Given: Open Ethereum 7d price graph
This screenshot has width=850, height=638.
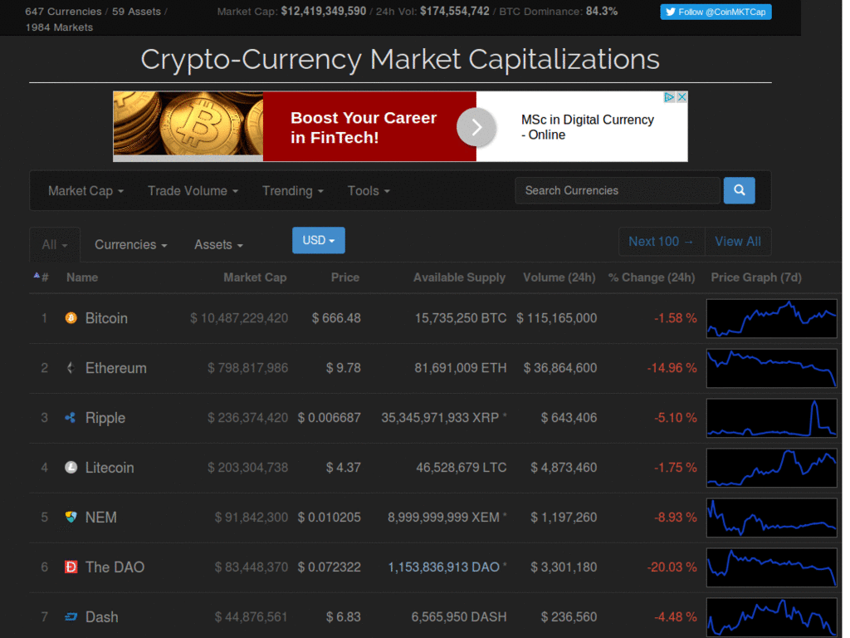Looking at the screenshot, I should 772,368.
